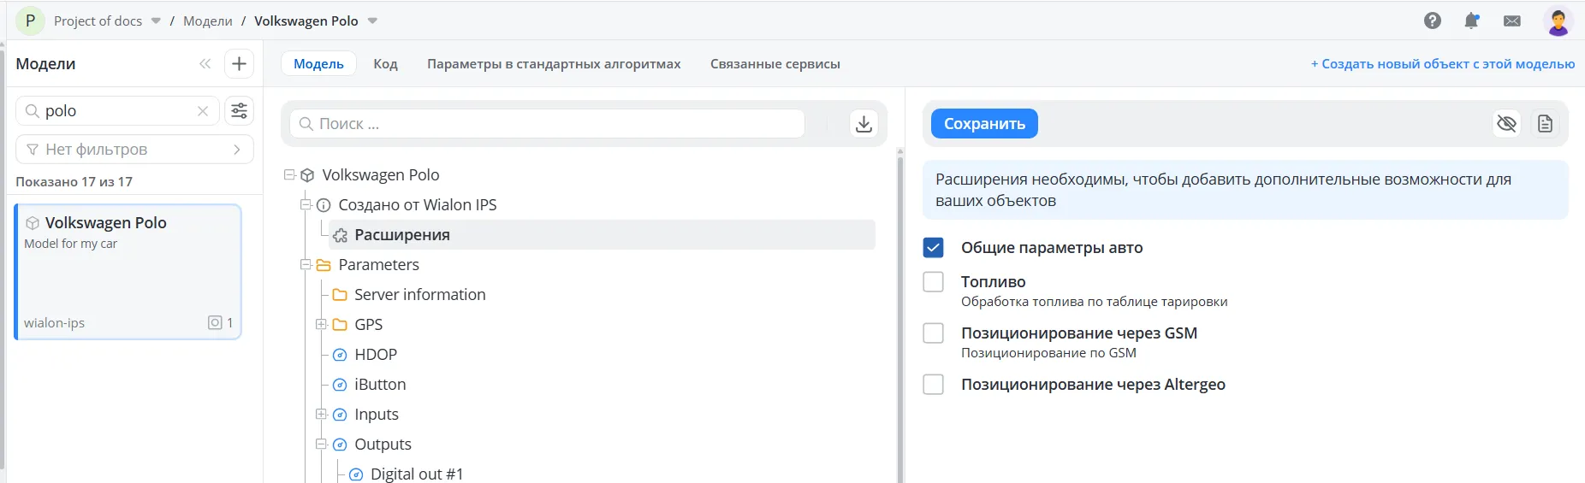Collapse the Outputs node
The height and width of the screenshot is (483, 1585).
pyautogui.click(x=322, y=445)
